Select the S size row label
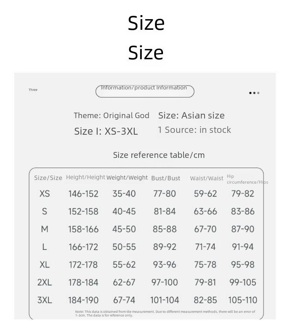This screenshot has width=290, height=329. coord(44,211)
